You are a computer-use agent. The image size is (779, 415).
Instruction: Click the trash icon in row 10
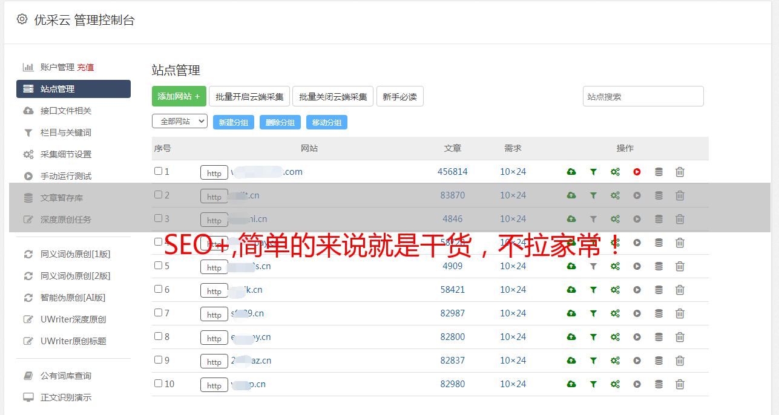coord(680,384)
